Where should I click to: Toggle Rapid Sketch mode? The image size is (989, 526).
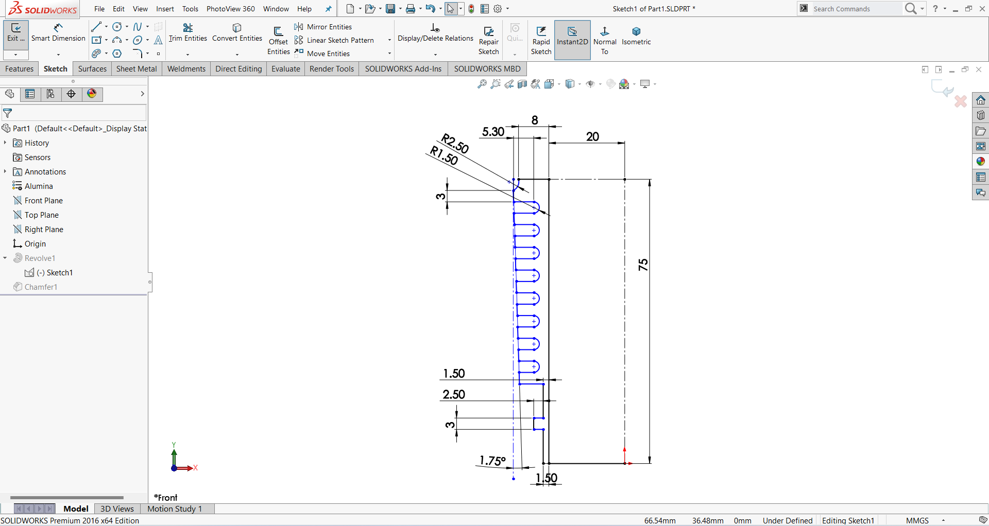[x=541, y=40]
